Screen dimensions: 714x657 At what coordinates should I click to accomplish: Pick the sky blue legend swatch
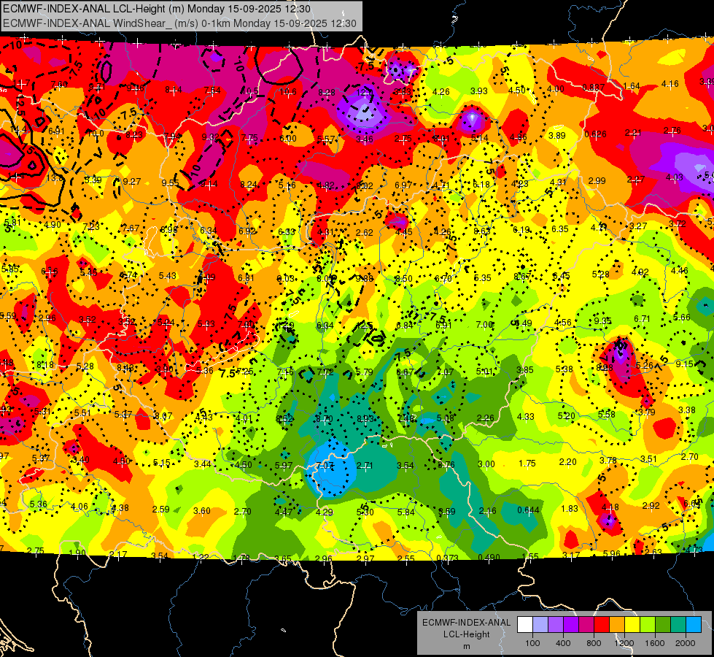pos(694,625)
